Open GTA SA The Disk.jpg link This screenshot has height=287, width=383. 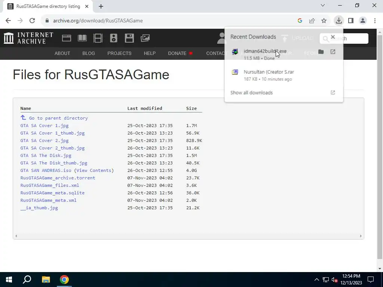click(x=46, y=155)
